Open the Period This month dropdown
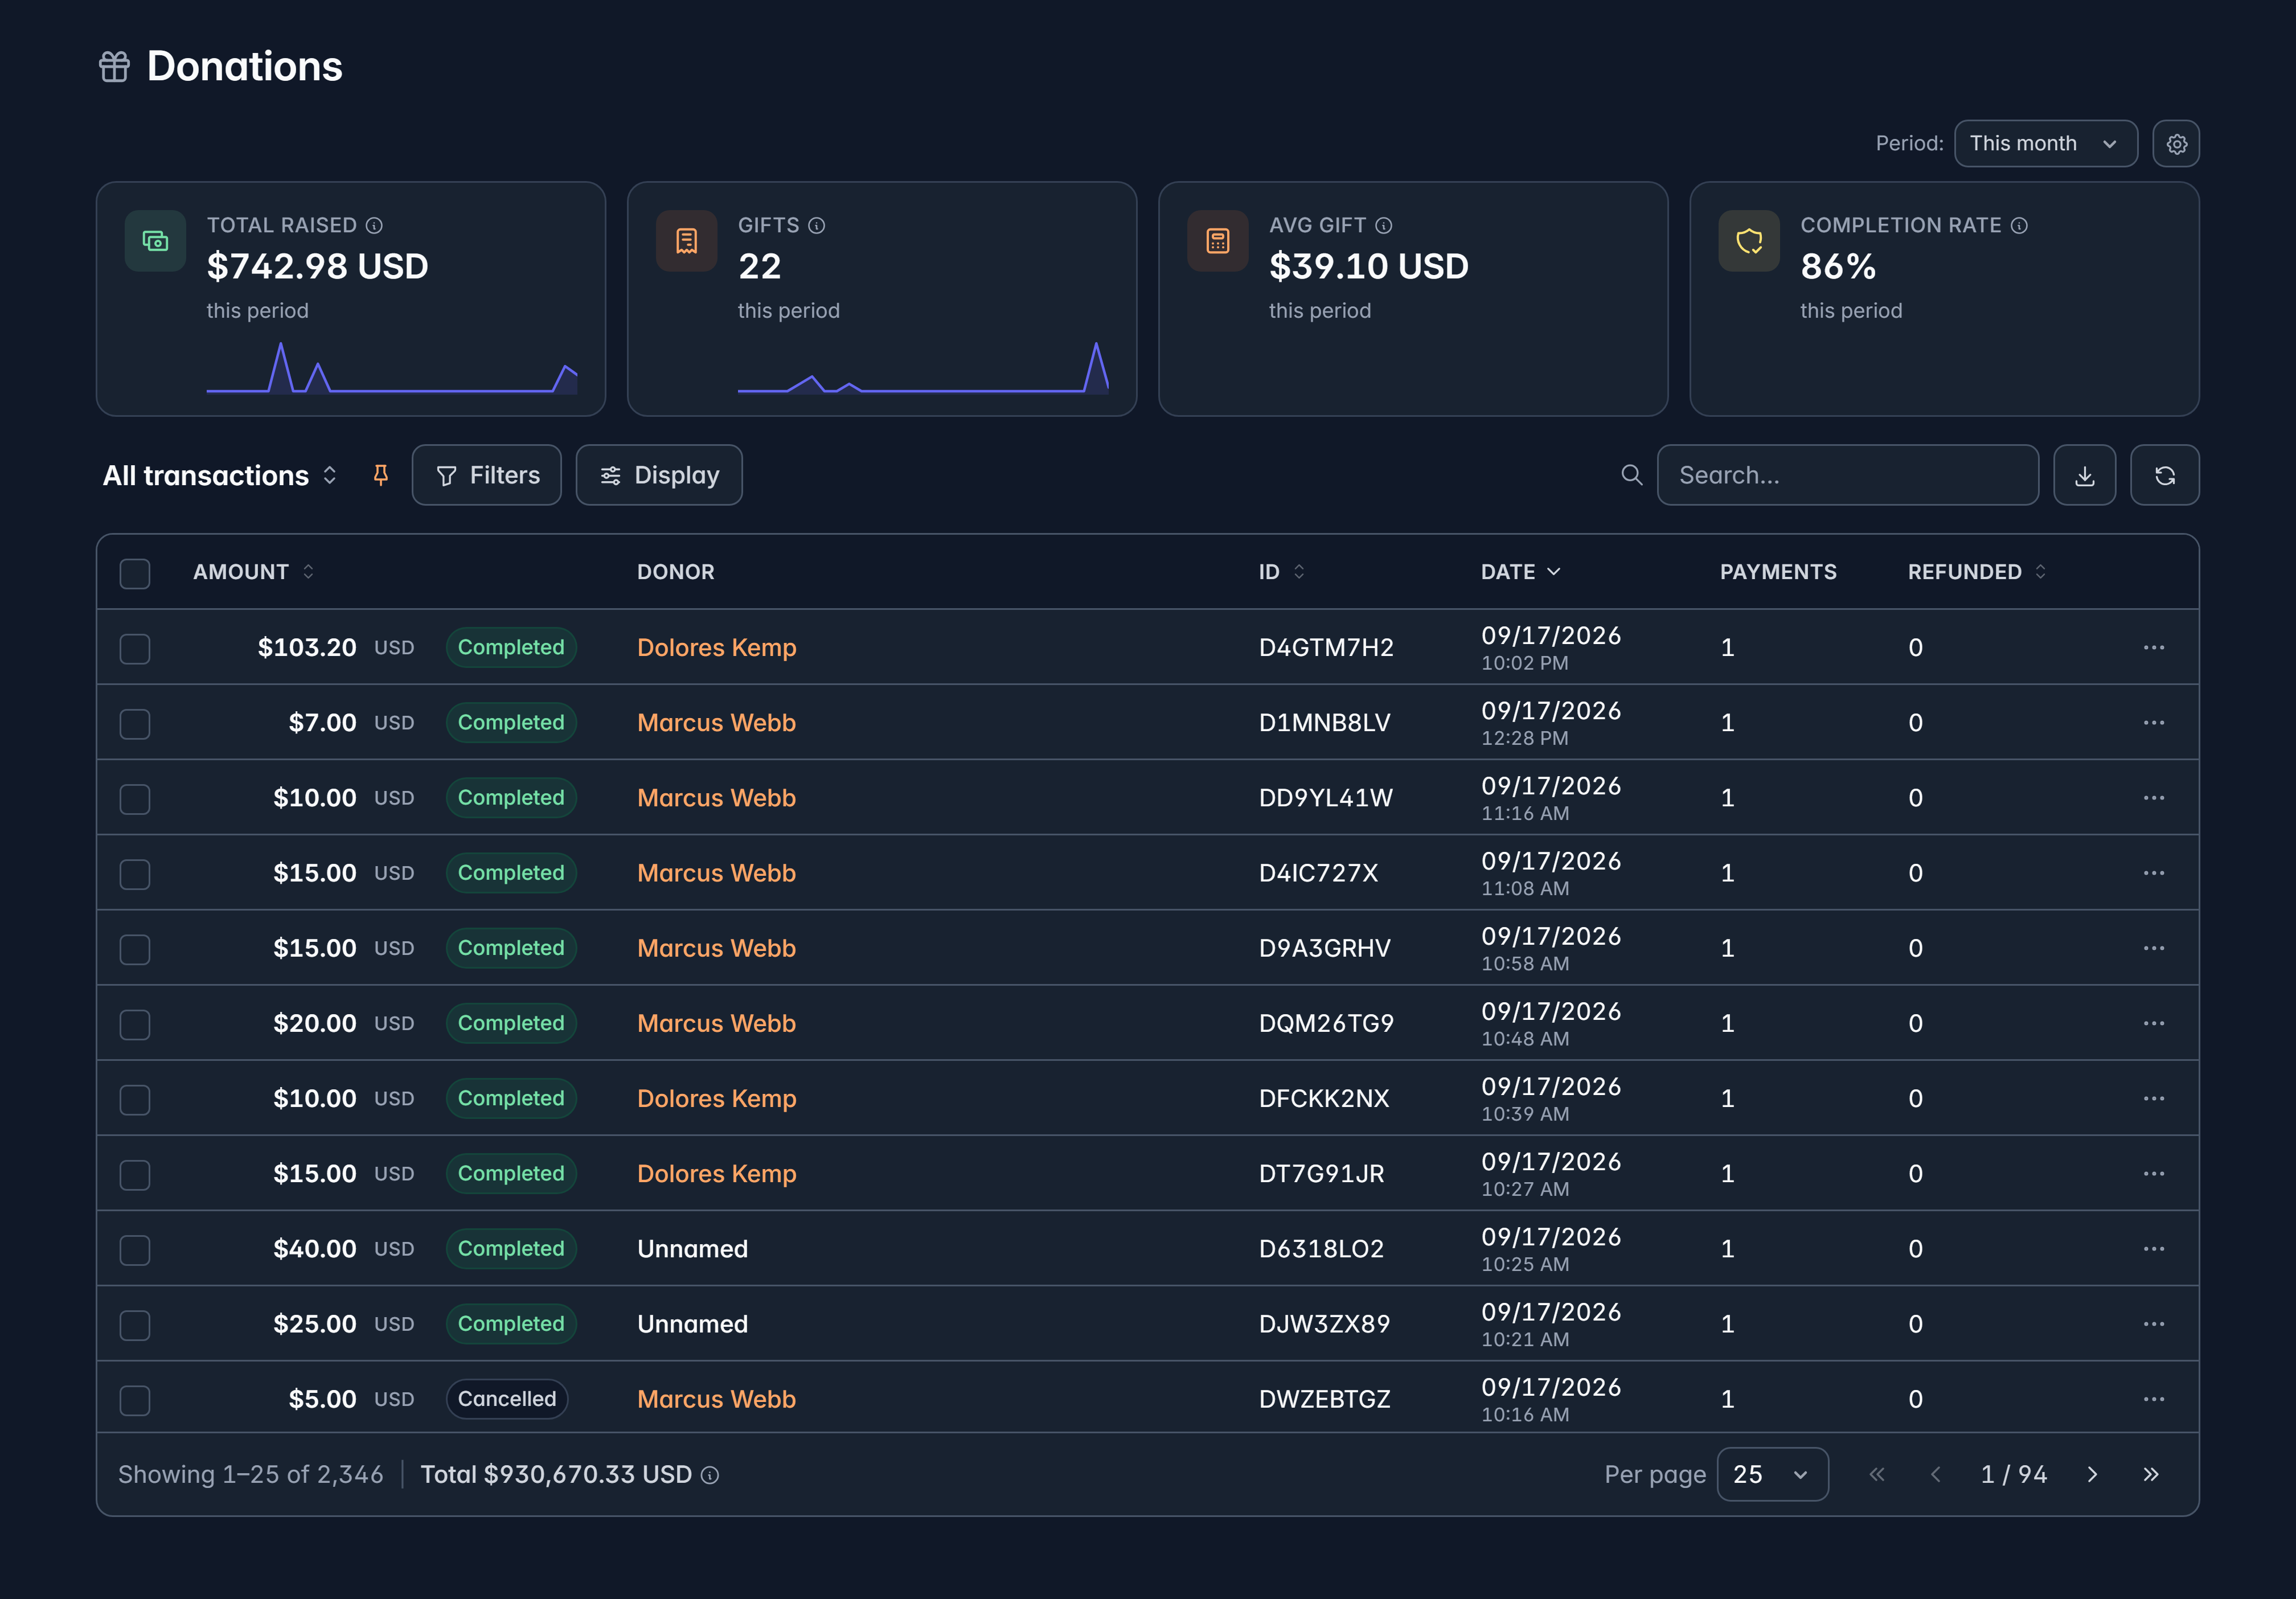2296x1599 pixels. click(x=2045, y=144)
